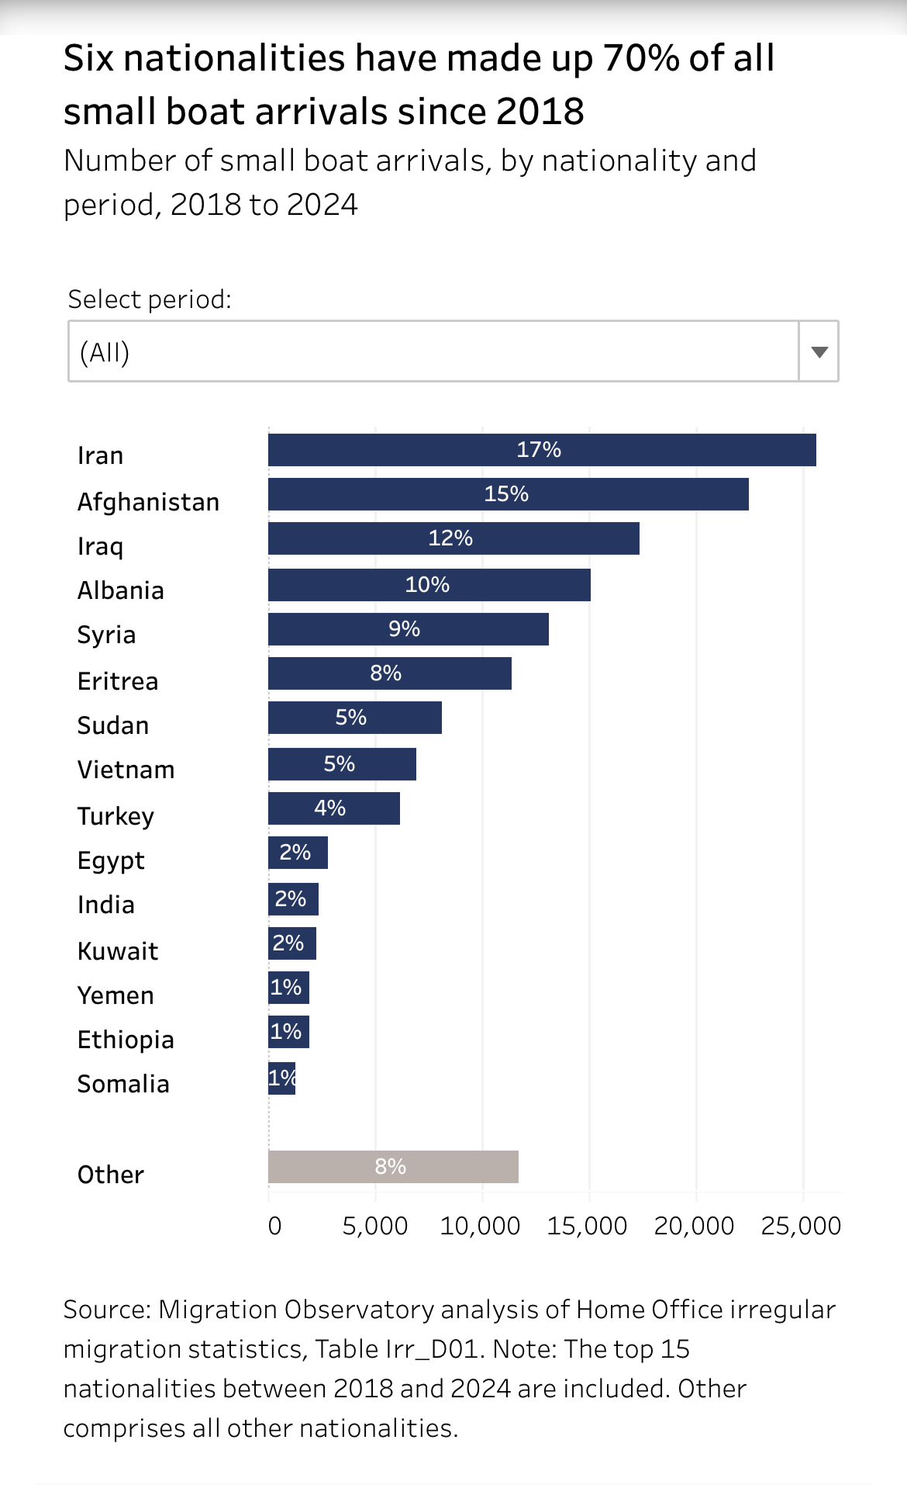The width and height of the screenshot is (907, 1485).
Task: Click the Sudan 5% bar
Action: coord(354,718)
